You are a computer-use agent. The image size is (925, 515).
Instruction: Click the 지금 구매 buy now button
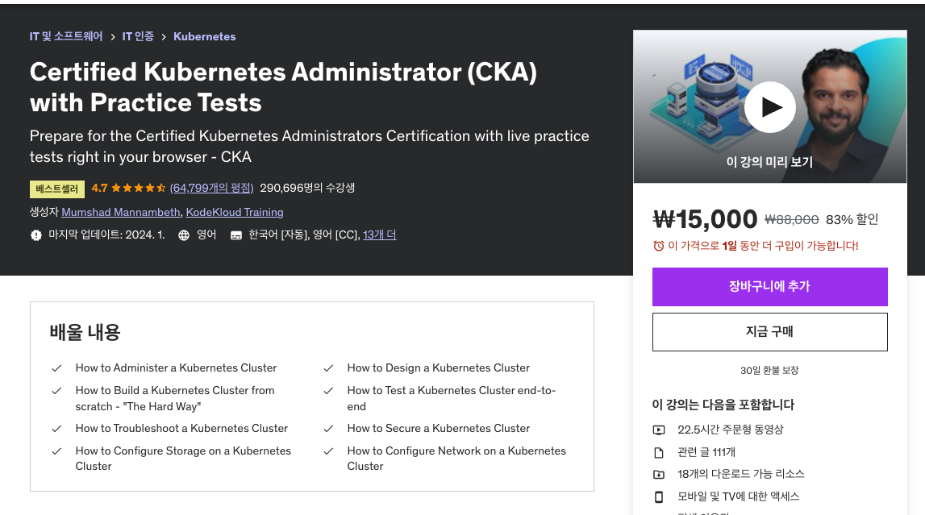770,332
